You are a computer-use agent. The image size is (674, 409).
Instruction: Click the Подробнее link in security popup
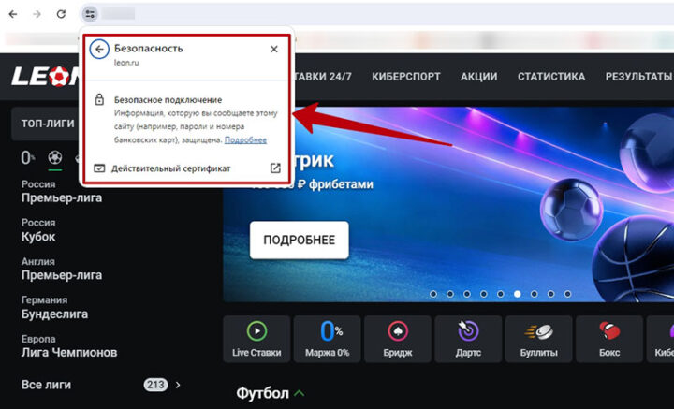coord(245,139)
